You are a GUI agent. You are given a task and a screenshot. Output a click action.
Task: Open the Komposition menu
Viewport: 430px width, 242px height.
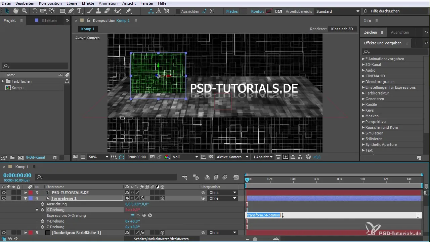coord(50,3)
